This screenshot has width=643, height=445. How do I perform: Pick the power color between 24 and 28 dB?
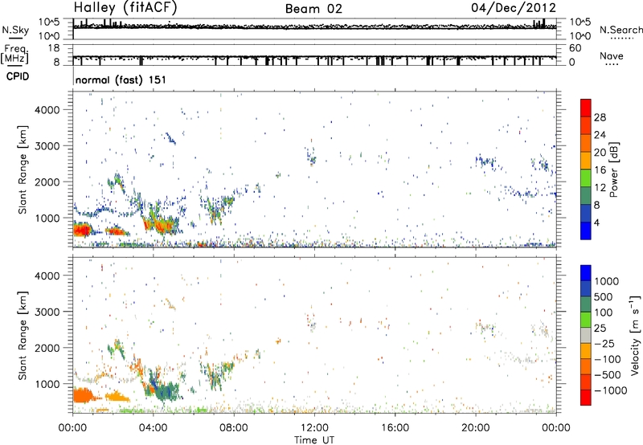586,125
